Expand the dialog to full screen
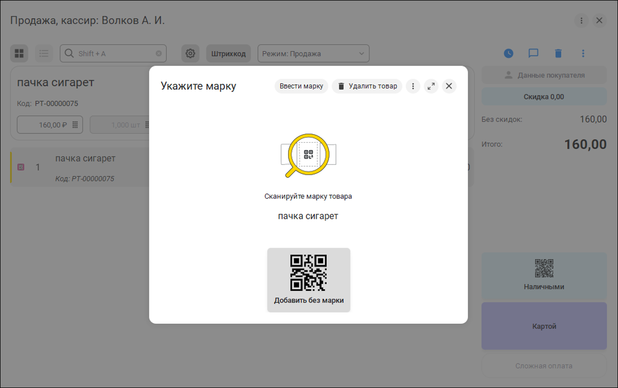 click(431, 86)
